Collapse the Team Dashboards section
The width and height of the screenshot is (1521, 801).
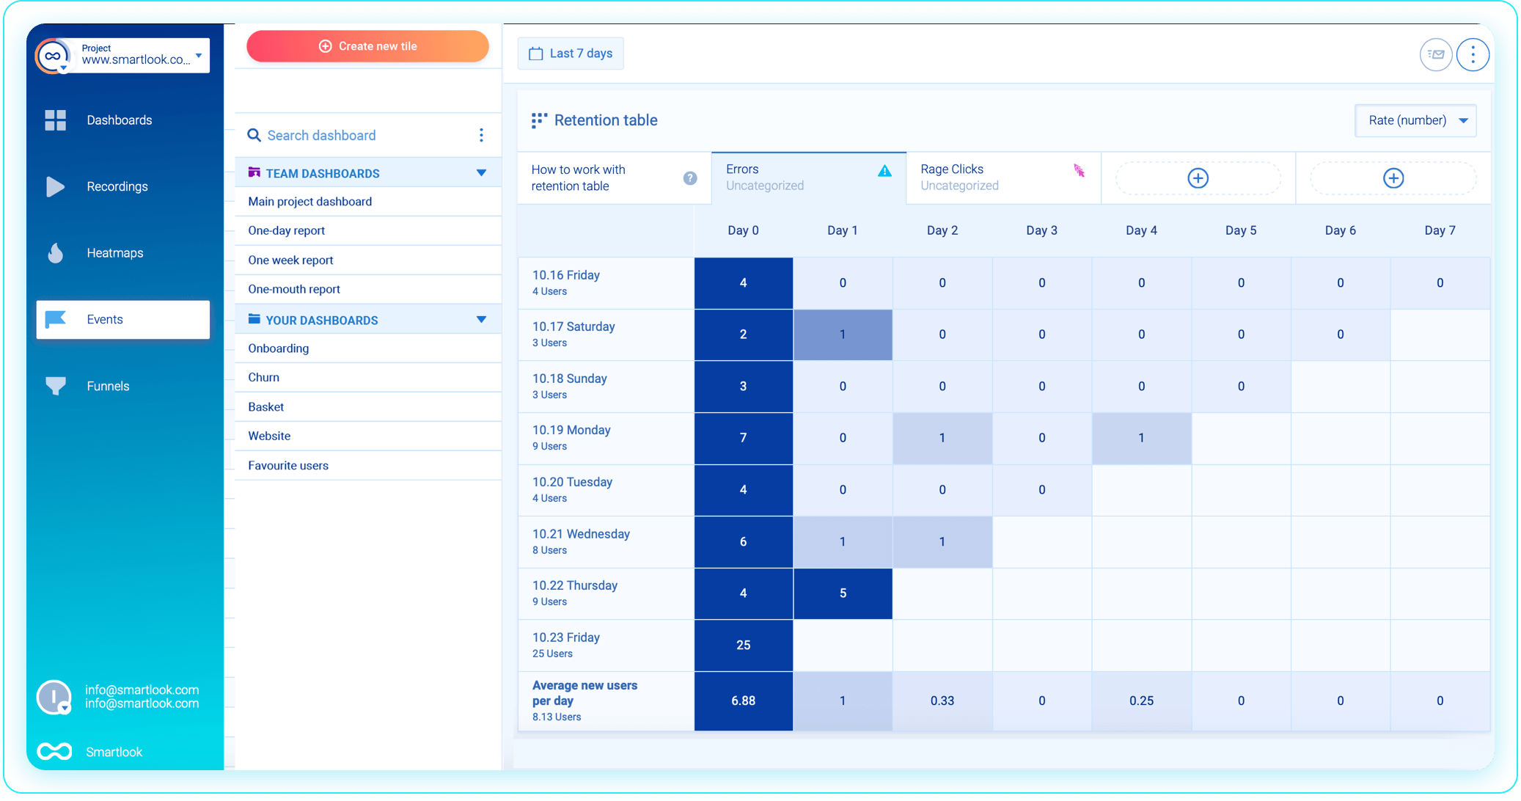point(481,173)
